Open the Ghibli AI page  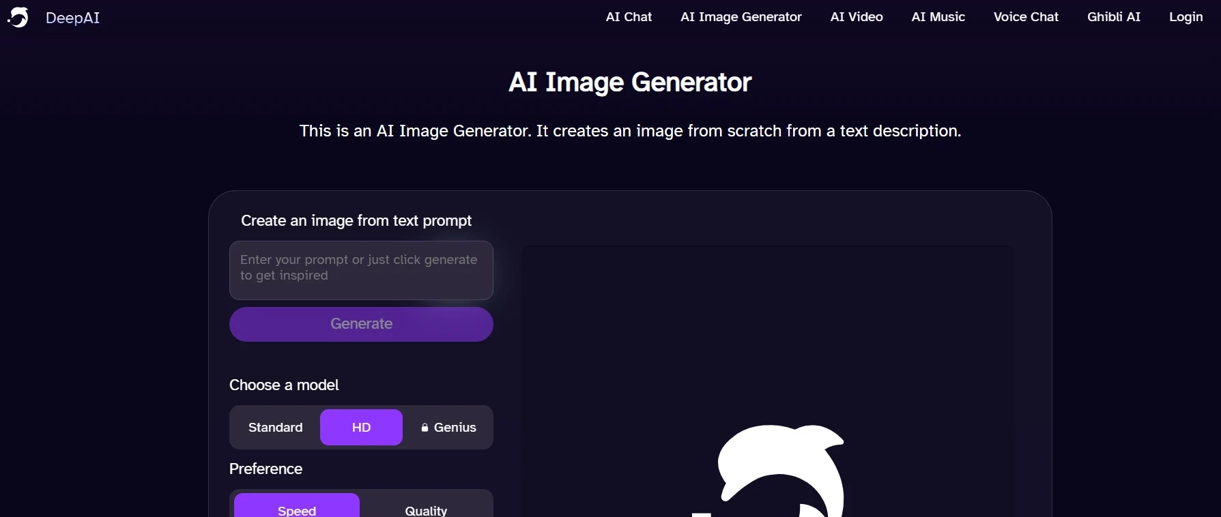pyautogui.click(x=1113, y=17)
